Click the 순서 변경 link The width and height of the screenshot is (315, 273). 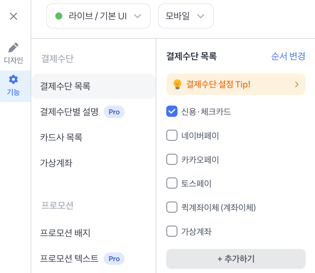[288, 56]
